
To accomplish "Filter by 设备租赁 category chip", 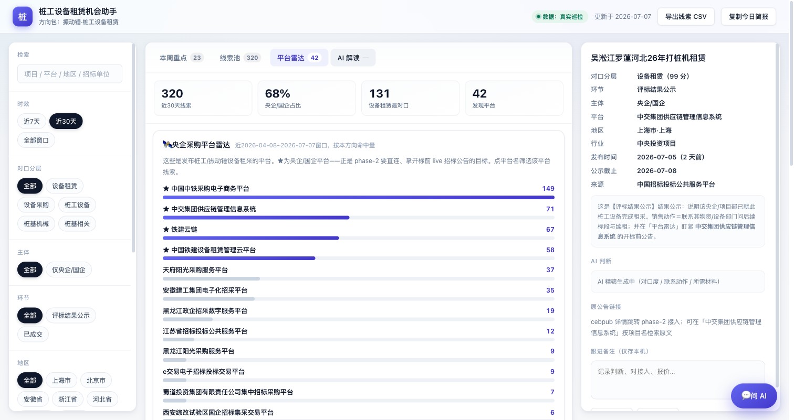I will pos(65,186).
